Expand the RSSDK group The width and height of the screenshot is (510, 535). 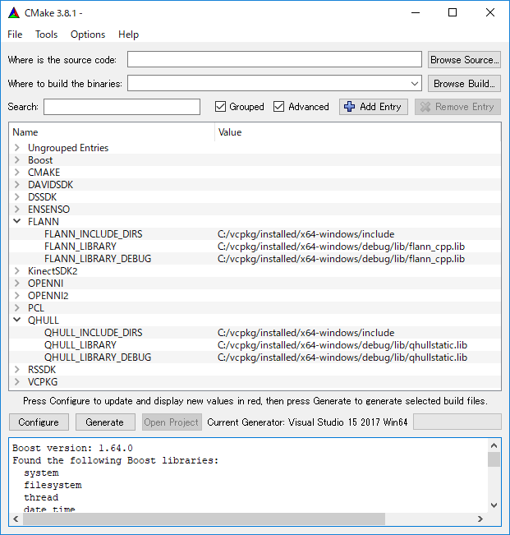(16, 370)
